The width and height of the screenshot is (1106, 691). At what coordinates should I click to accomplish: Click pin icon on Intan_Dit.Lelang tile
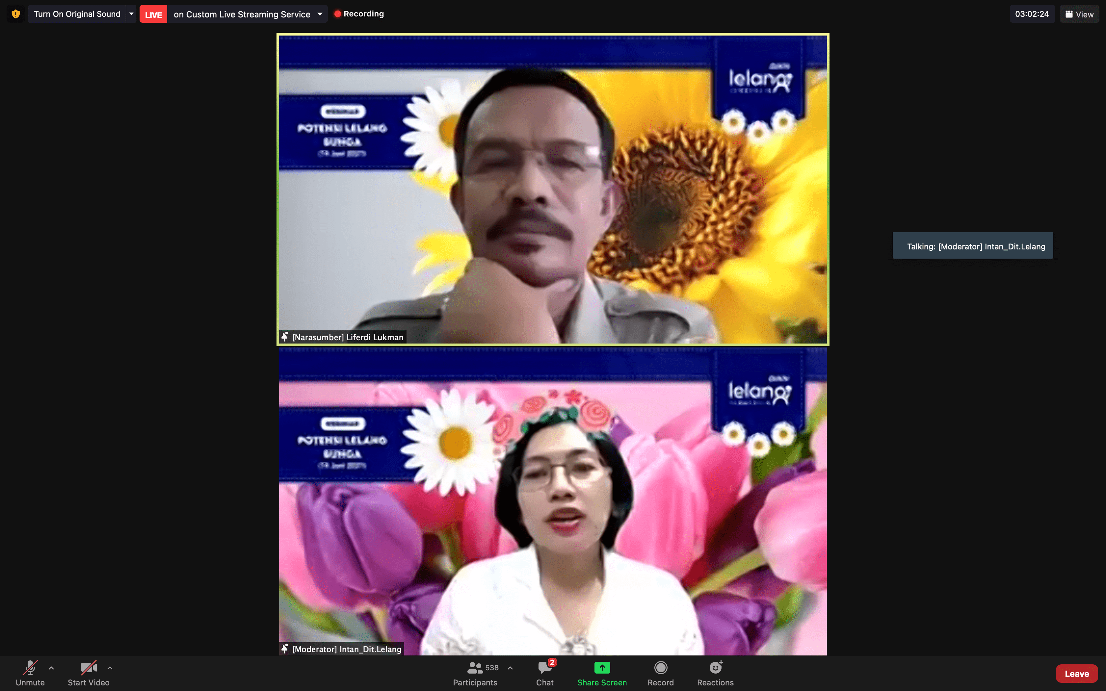pos(285,649)
